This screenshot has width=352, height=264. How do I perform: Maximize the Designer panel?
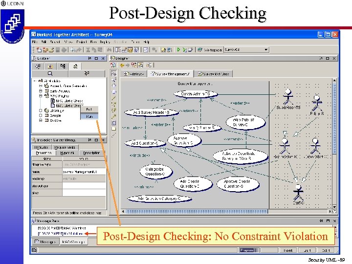click(327, 58)
